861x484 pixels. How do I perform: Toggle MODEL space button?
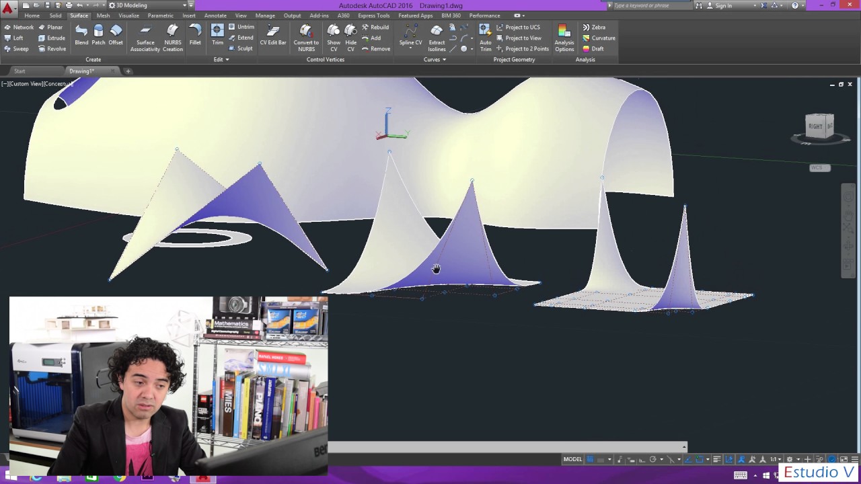pyautogui.click(x=572, y=460)
